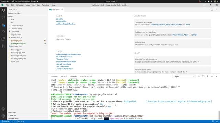Viewport: 220px width, 123px height.
Task: Open the Extensions view
Action: (x=3, y=39)
